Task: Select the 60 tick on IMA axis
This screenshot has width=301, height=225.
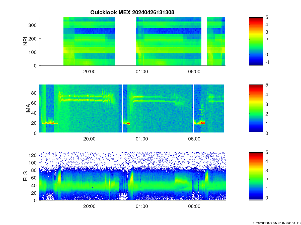Action: [34, 103]
